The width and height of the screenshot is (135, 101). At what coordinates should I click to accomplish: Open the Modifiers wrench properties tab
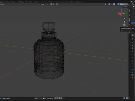[x=132, y=64]
